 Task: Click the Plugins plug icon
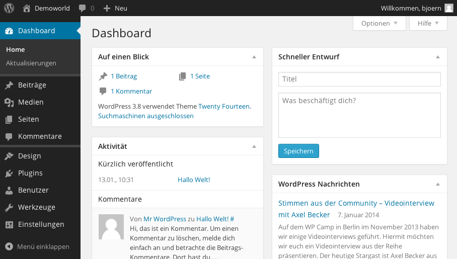click(9, 174)
